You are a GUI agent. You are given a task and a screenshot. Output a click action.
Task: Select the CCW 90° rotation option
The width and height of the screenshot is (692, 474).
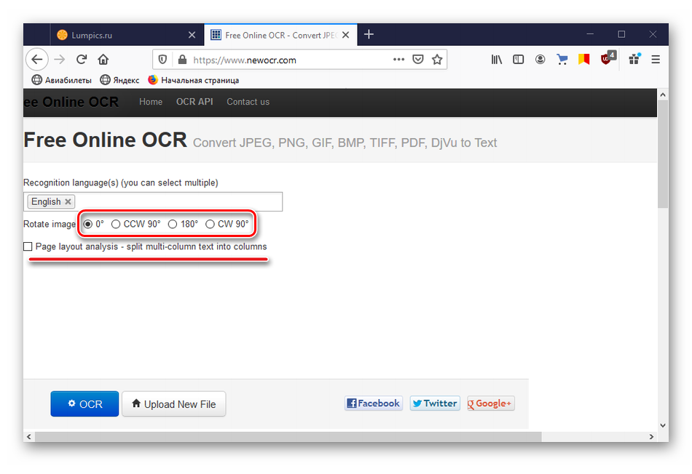116,225
